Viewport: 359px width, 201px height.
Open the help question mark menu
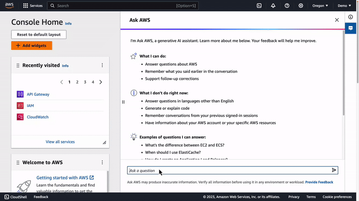[x=287, y=6]
